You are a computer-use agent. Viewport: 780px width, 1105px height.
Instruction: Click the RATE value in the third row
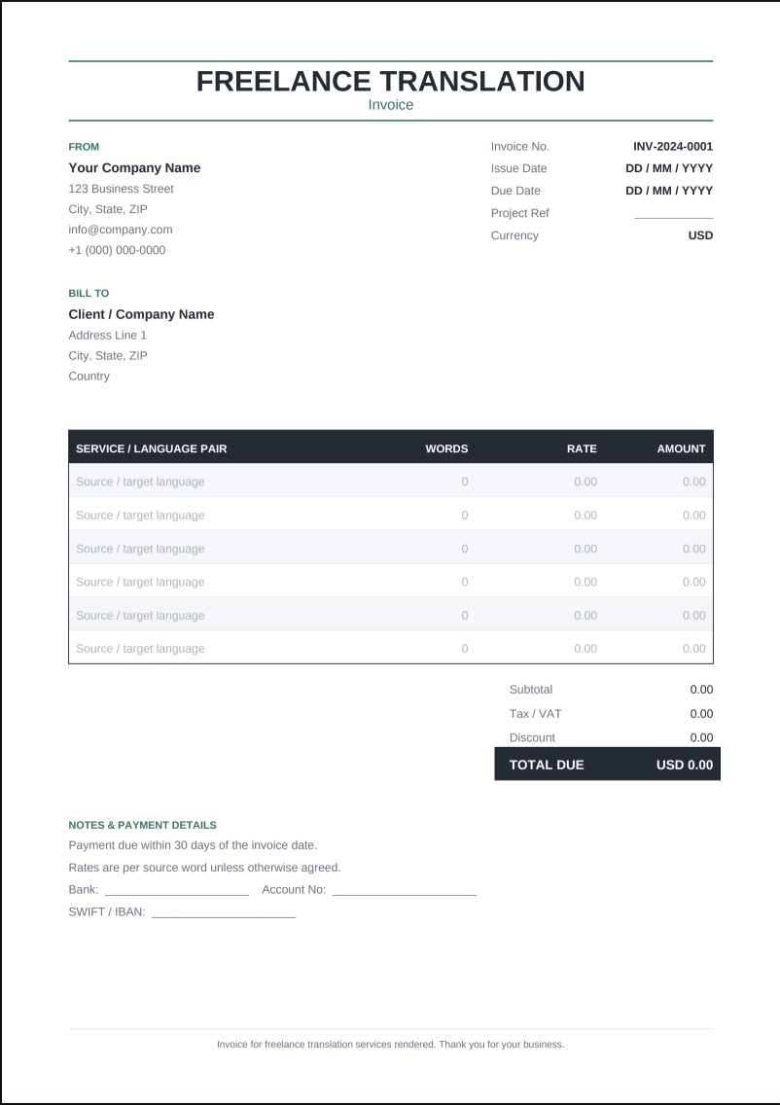585,549
